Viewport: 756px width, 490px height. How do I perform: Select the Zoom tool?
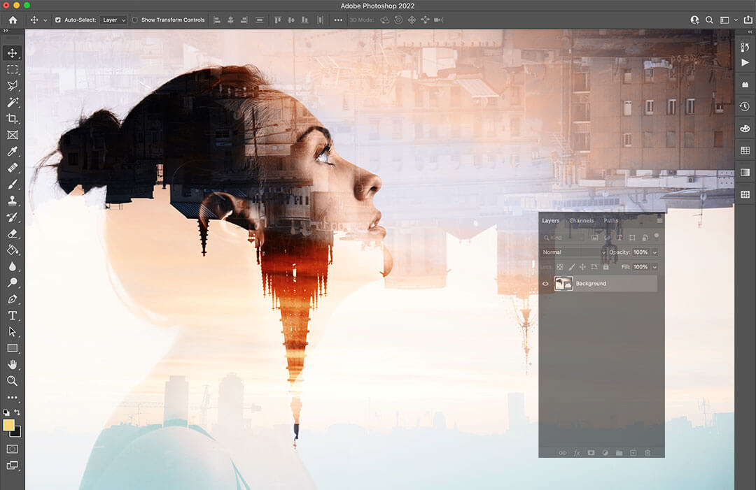tap(13, 381)
